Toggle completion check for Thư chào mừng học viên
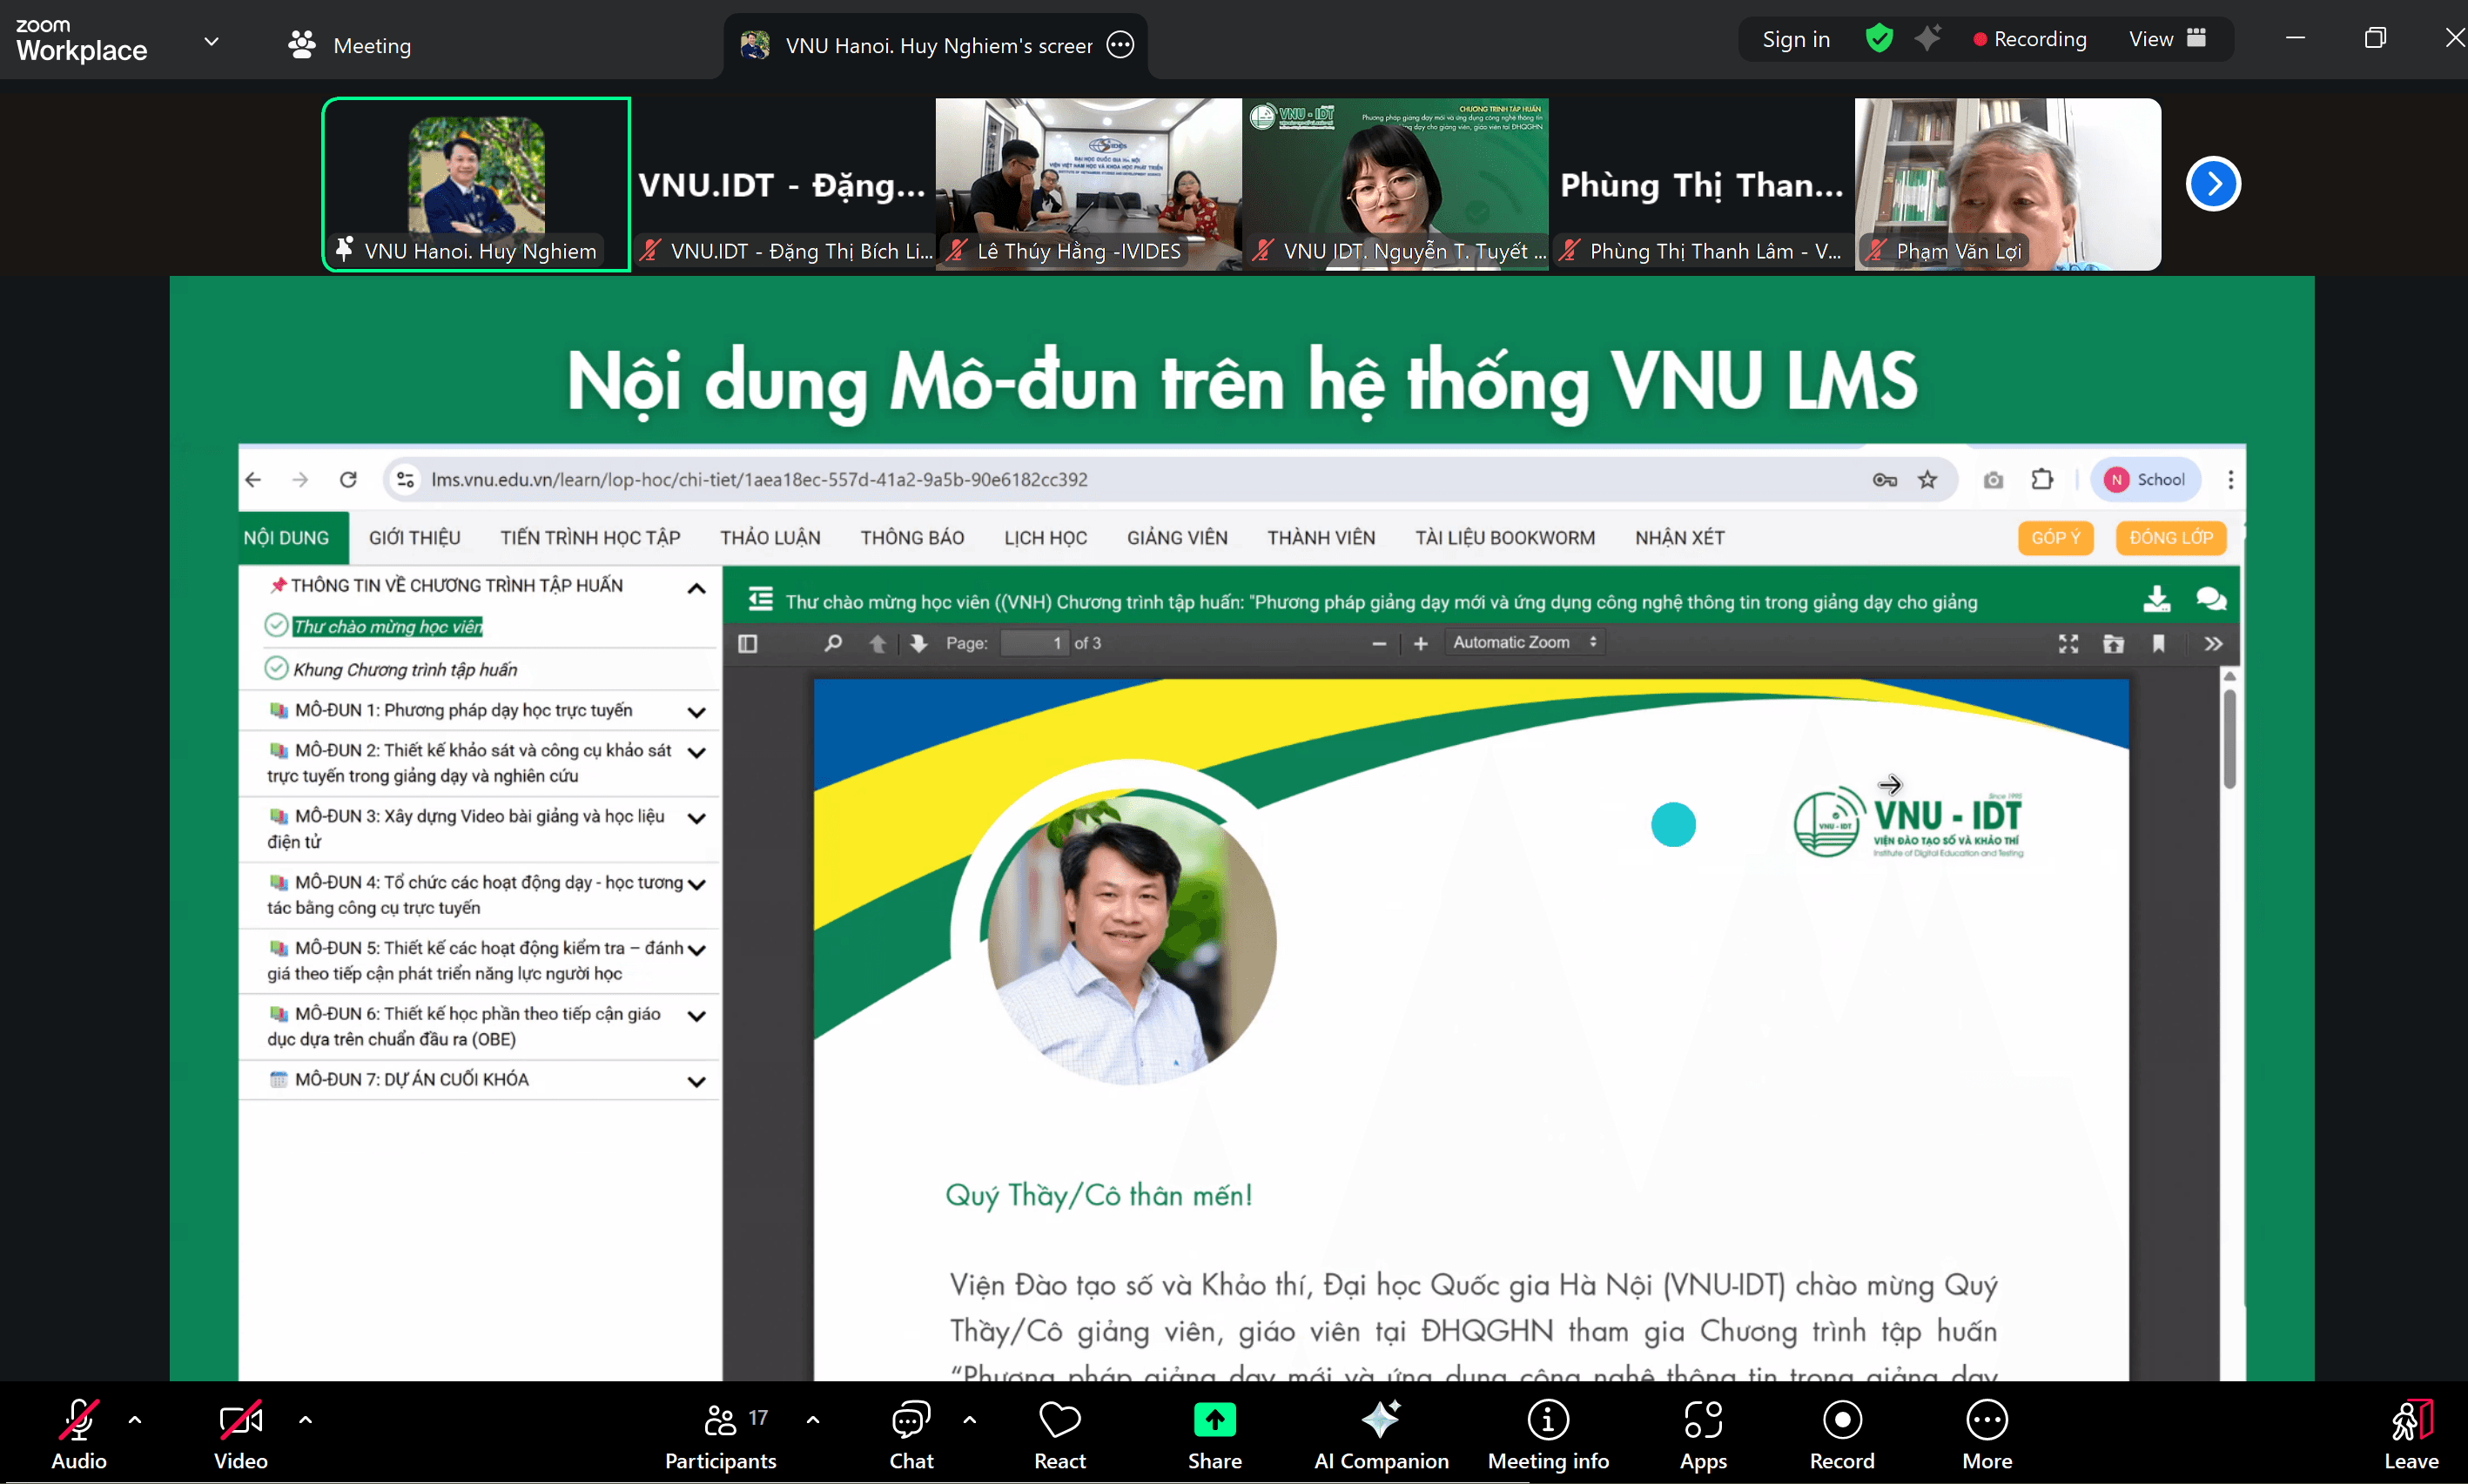 point(276,625)
